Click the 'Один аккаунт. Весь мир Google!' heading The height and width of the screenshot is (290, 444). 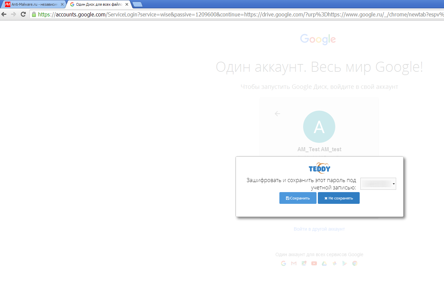click(x=319, y=67)
